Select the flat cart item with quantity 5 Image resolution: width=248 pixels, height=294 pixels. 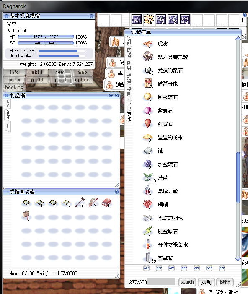(67, 203)
